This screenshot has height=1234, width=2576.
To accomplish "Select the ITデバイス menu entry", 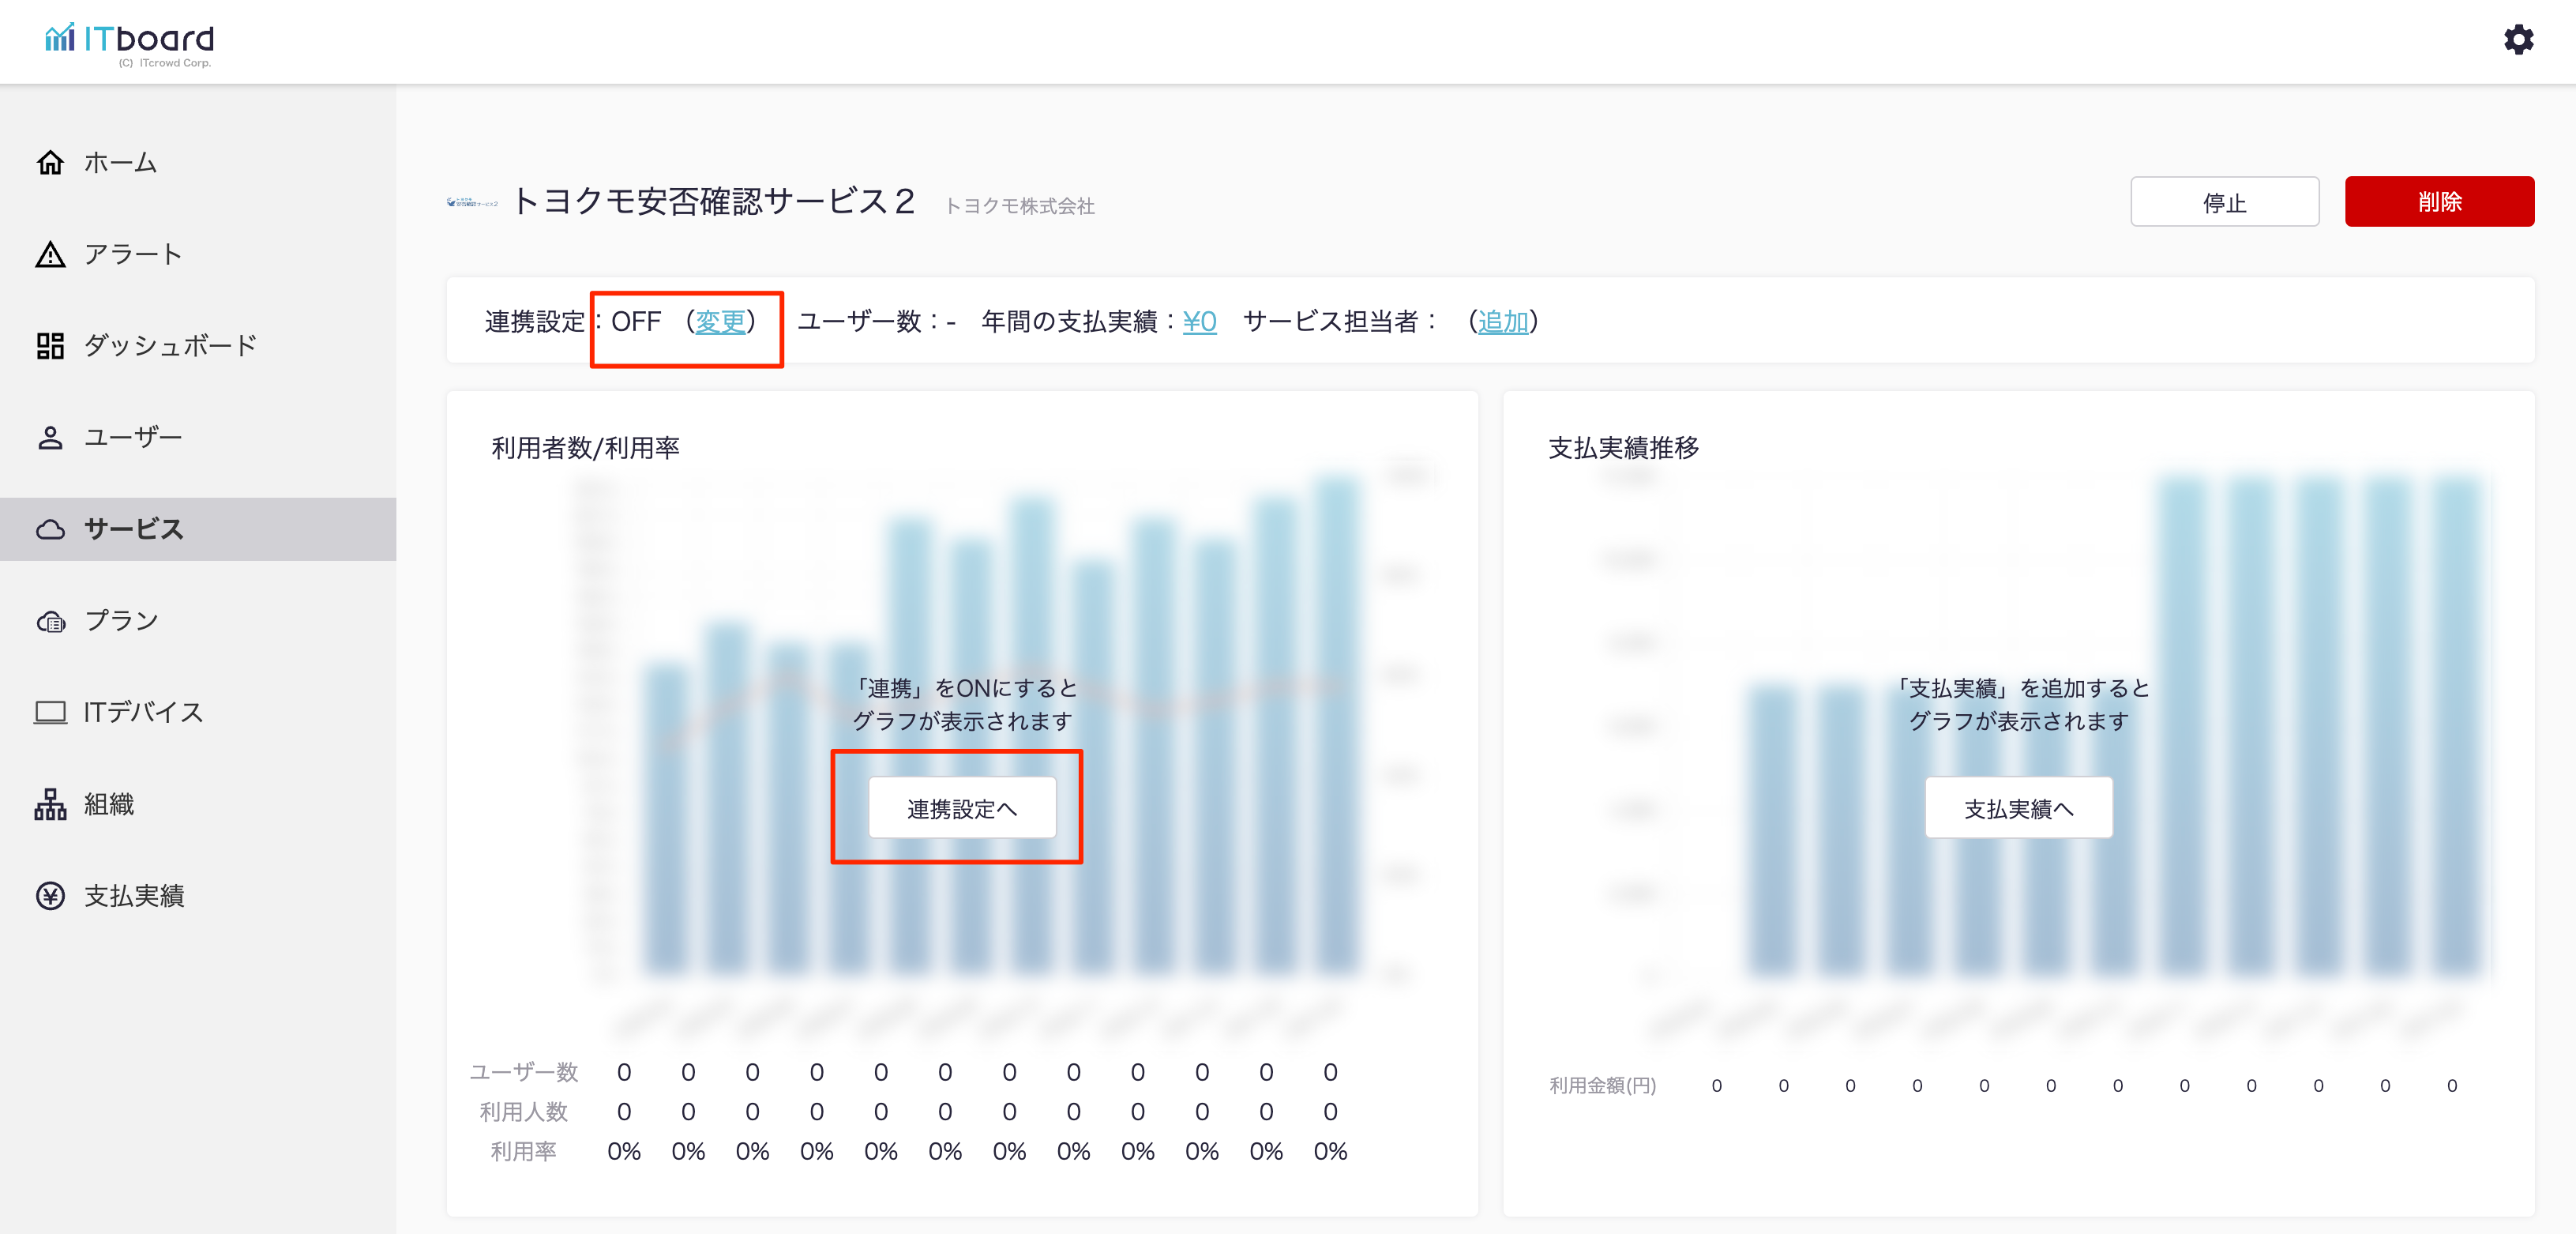I will click(143, 712).
